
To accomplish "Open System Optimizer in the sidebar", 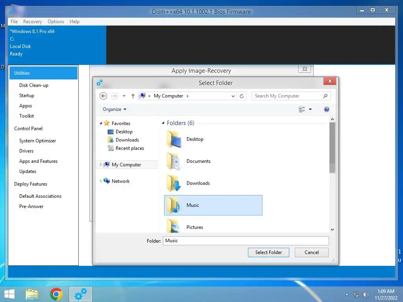I will (37, 141).
